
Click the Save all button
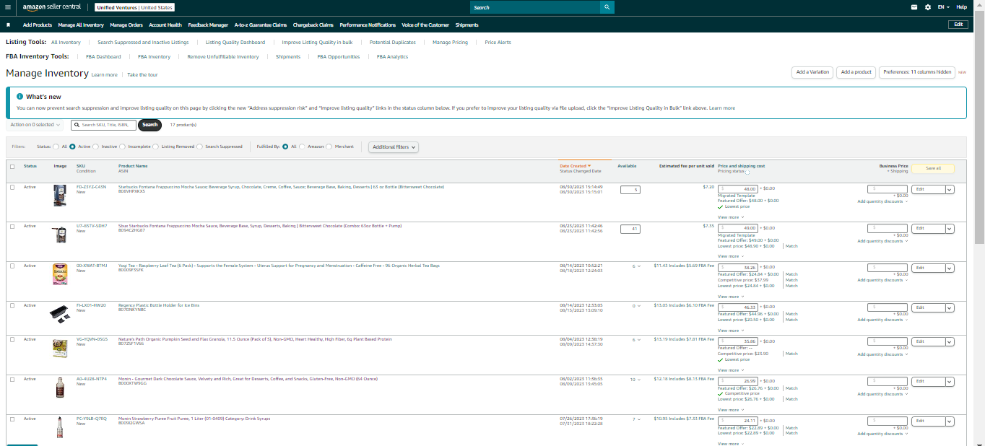point(933,168)
